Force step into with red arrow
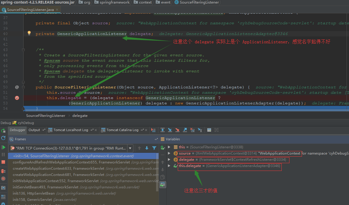Screen dimensions: 349x205 (177, 130)
